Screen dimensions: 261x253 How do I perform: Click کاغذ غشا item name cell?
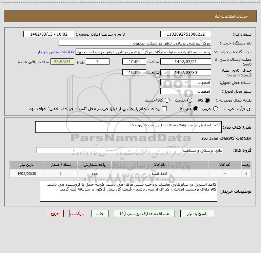tap(160, 174)
